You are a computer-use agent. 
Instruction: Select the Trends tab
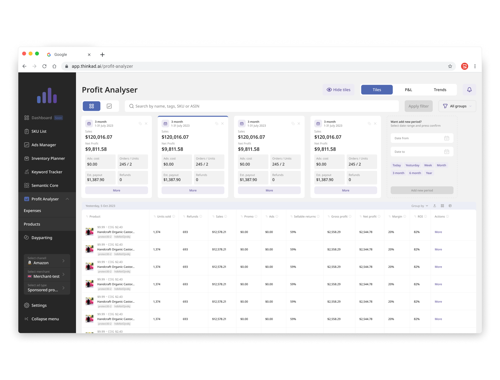[x=440, y=90]
